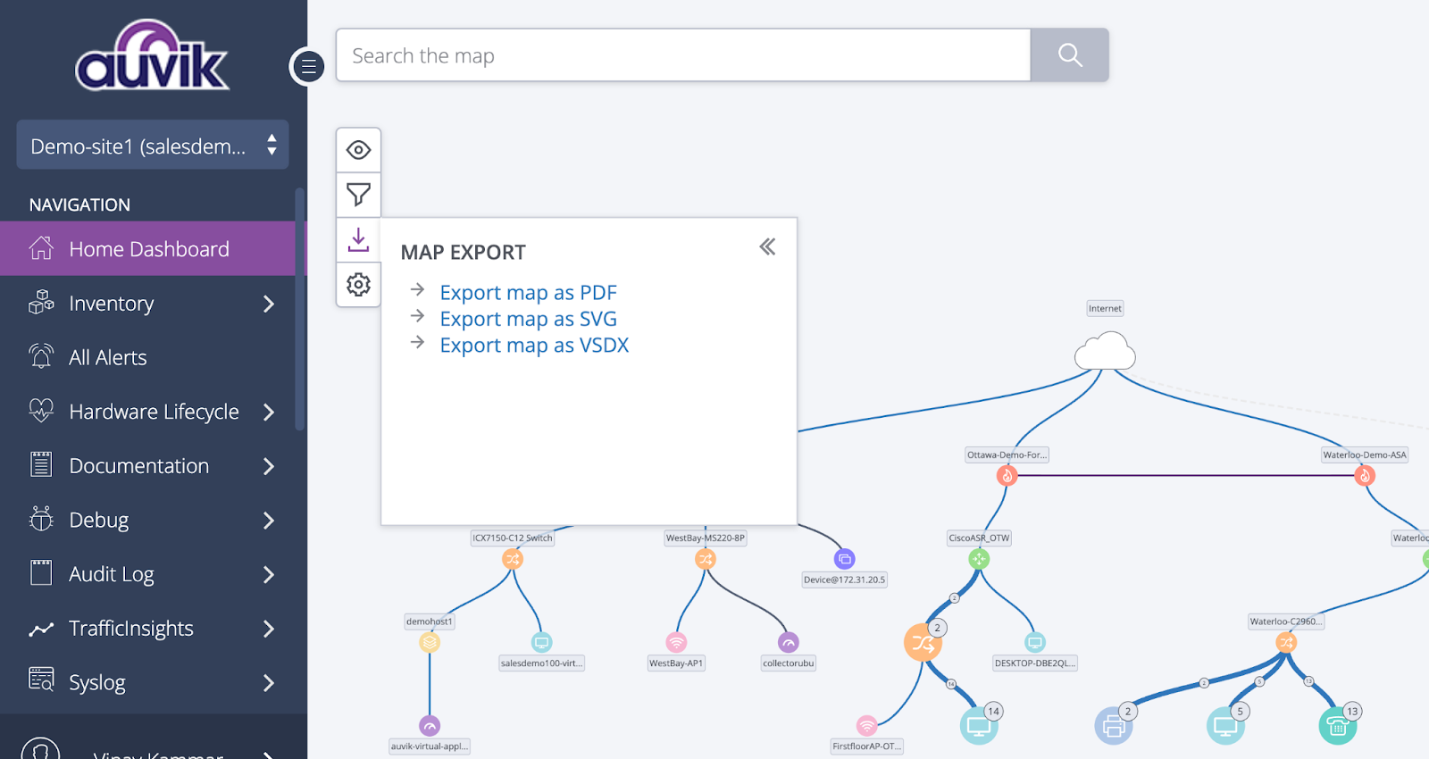Click the search magnifier button
The height and width of the screenshot is (759, 1429).
click(x=1070, y=55)
